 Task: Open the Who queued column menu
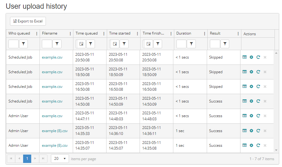coord(37,34)
